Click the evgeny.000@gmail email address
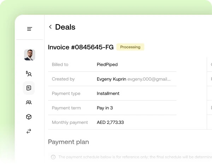Screen dimensions: 212x164 point(149,79)
